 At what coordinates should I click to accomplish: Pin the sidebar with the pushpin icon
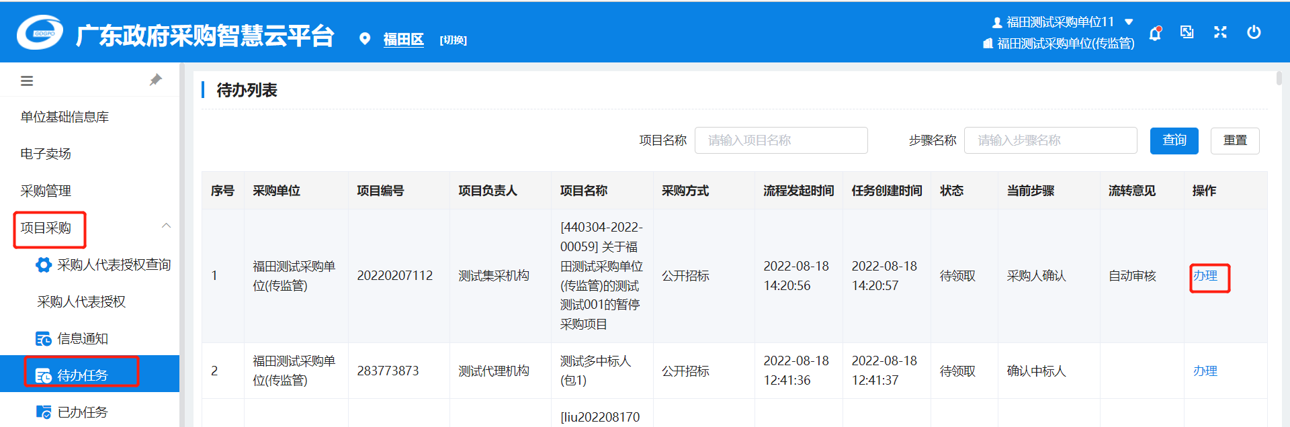pyautogui.click(x=156, y=80)
